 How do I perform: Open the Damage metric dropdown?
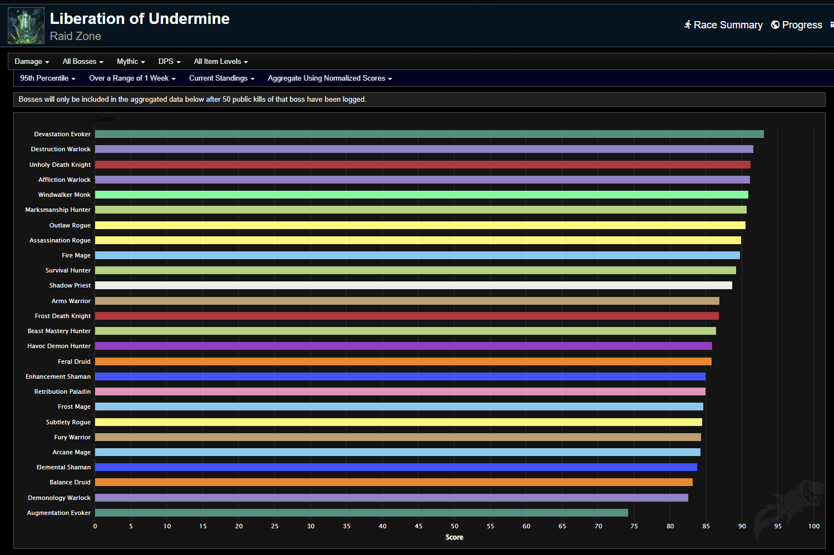point(32,62)
